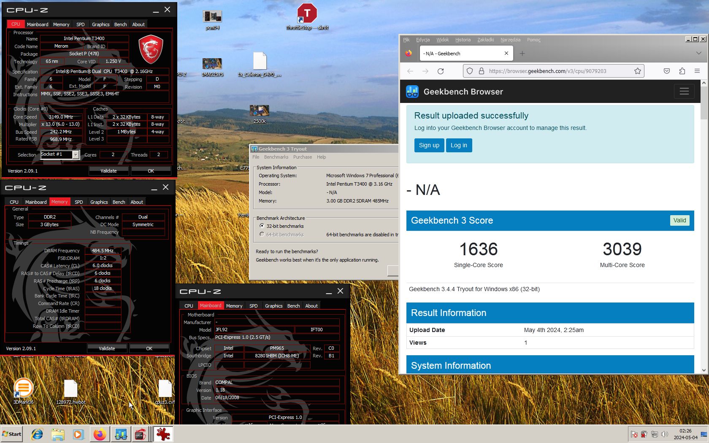Open Internet Explorer from the taskbar
The height and width of the screenshot is (443, 709).
point(37,434)
